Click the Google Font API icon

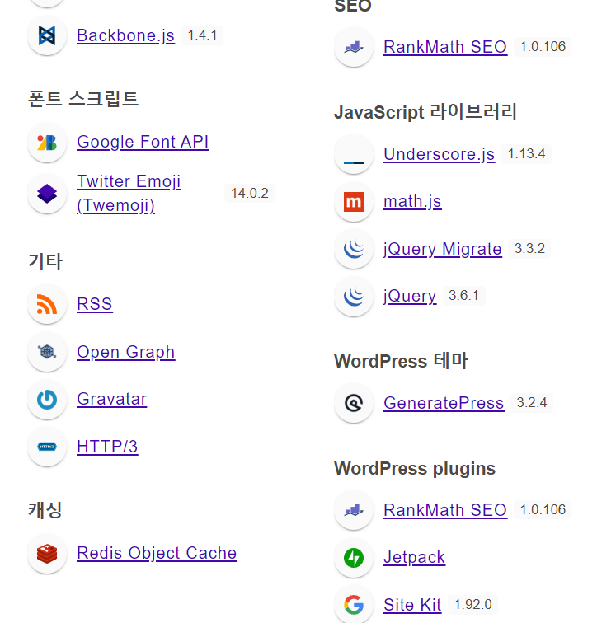point(47,143)
